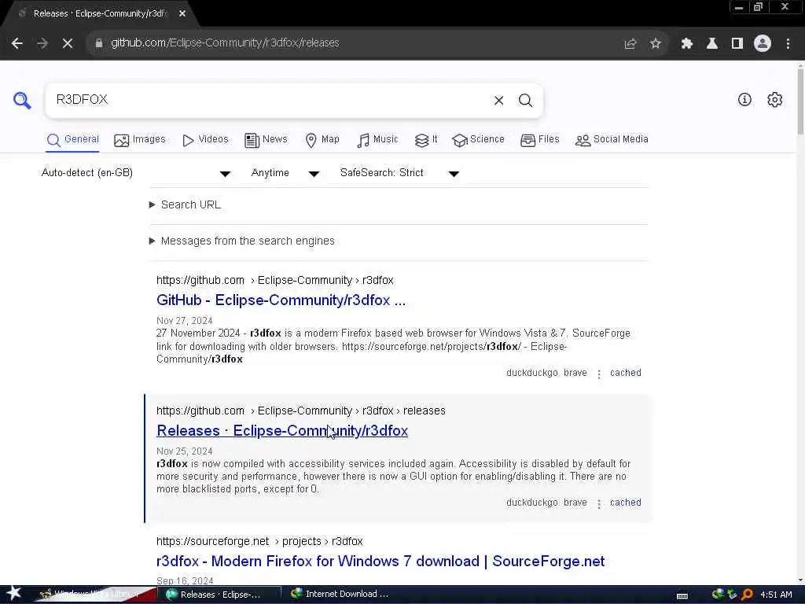The width and height of the screenshot is (805, 604).
Task: Switch to the Science tab
Action: [479, 140]
